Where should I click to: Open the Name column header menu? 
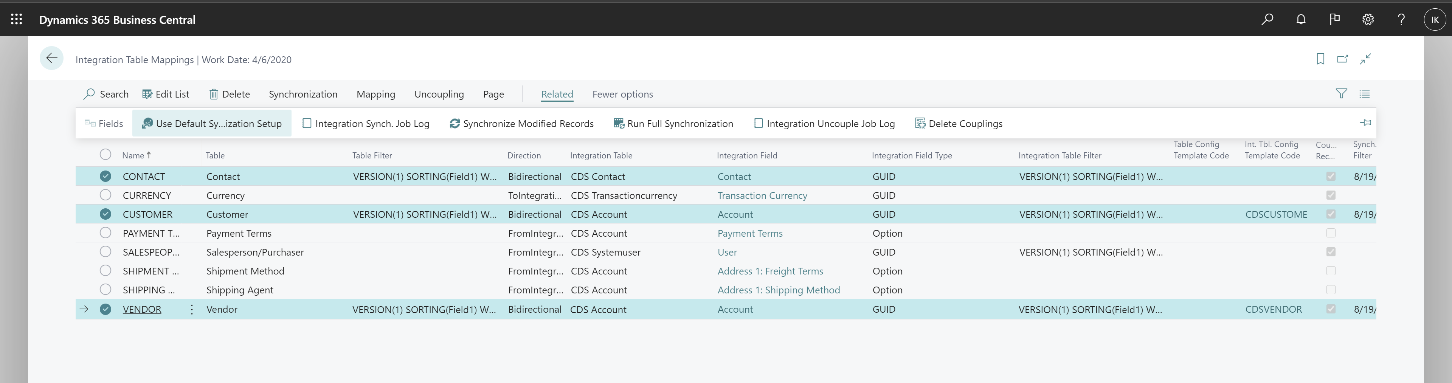tap(135, 155)
